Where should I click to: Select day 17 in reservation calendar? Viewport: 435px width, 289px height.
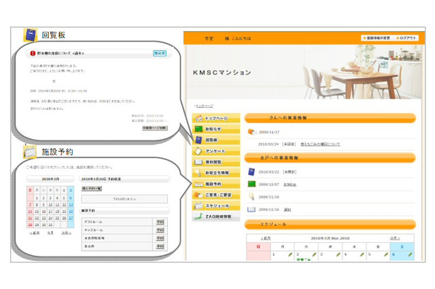(x=50, y=211)
